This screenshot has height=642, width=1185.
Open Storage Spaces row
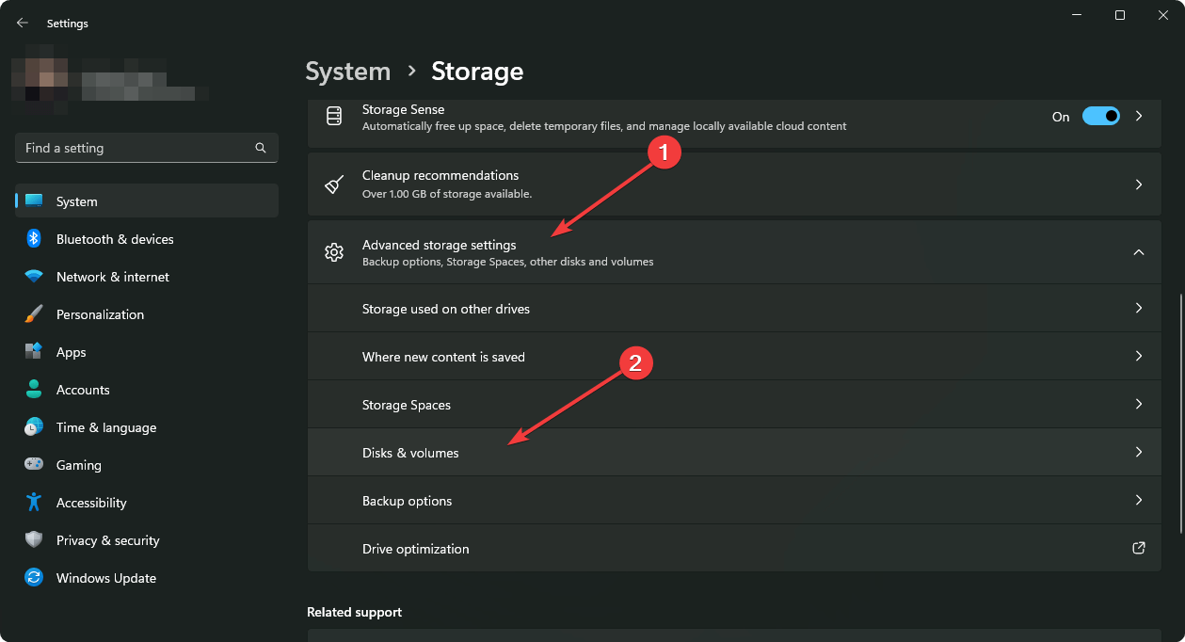click(x=734, y=405)
